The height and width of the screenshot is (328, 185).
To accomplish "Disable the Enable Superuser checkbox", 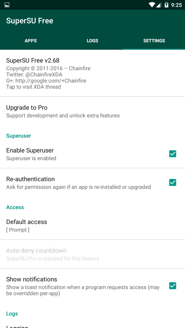I will [x=172, y=154].
